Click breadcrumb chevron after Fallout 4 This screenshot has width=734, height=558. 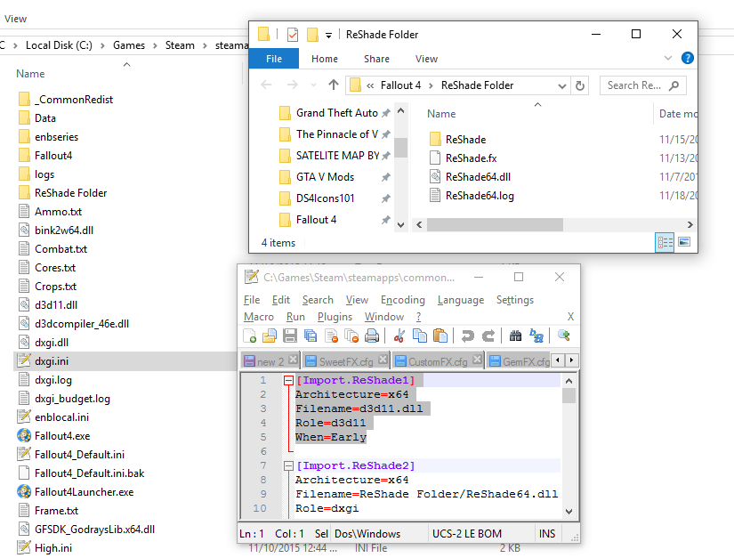tap(431, 85)
